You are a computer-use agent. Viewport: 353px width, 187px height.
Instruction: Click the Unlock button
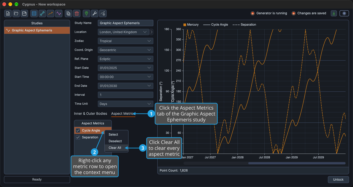(338, 180)
